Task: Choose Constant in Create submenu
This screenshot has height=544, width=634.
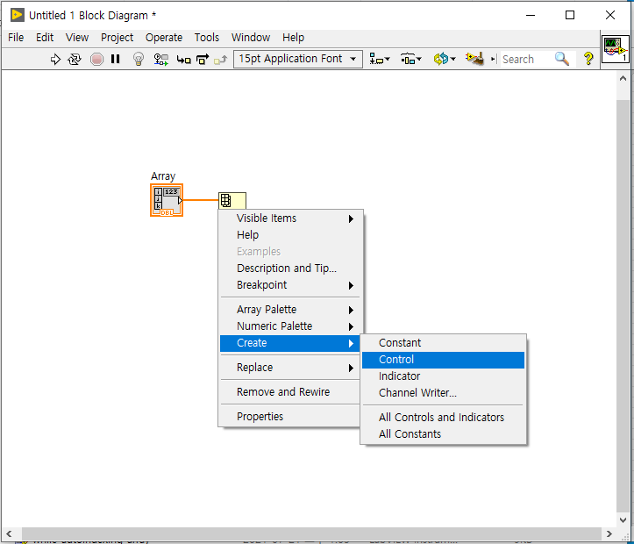Action: (x=443, y=343)
